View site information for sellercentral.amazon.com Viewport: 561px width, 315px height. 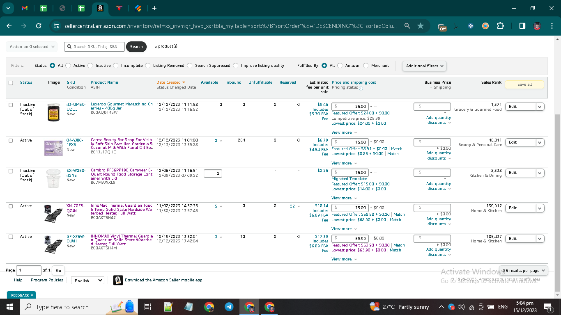[56, 26]
